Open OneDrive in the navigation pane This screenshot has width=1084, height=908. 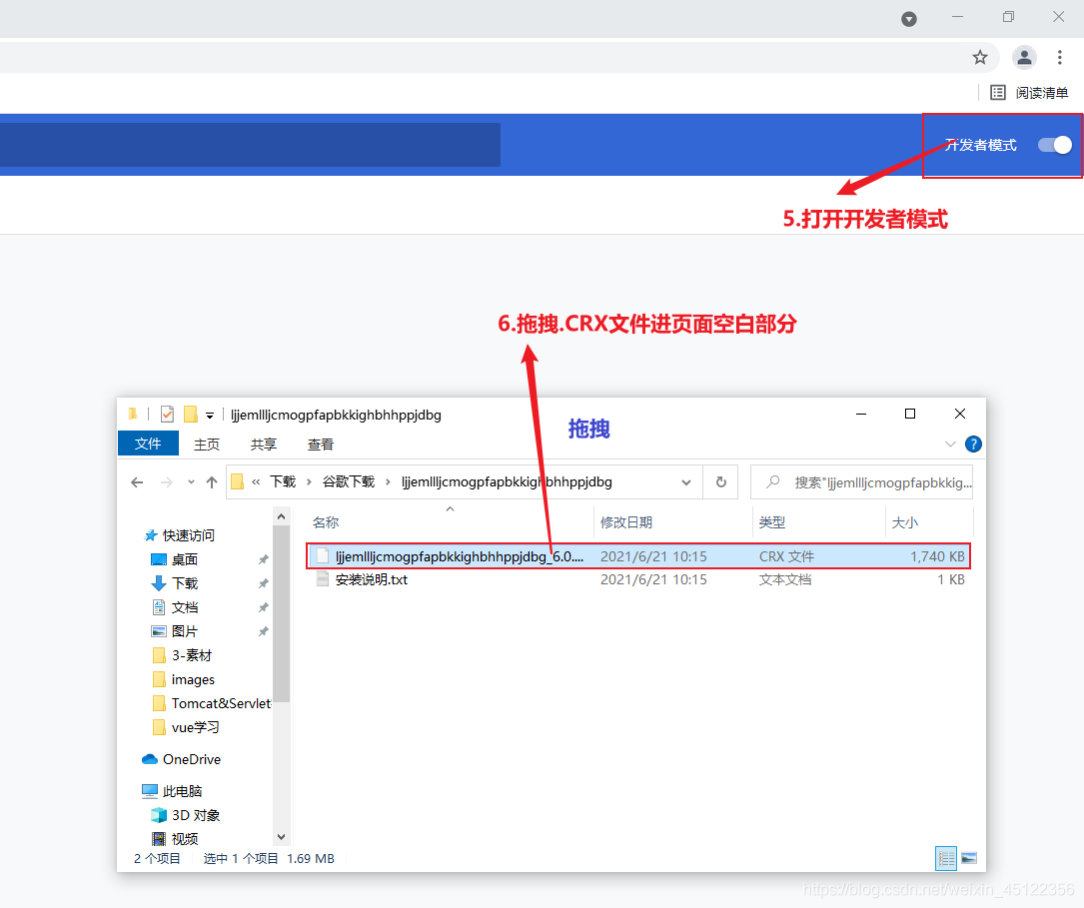tap(181, 759)
